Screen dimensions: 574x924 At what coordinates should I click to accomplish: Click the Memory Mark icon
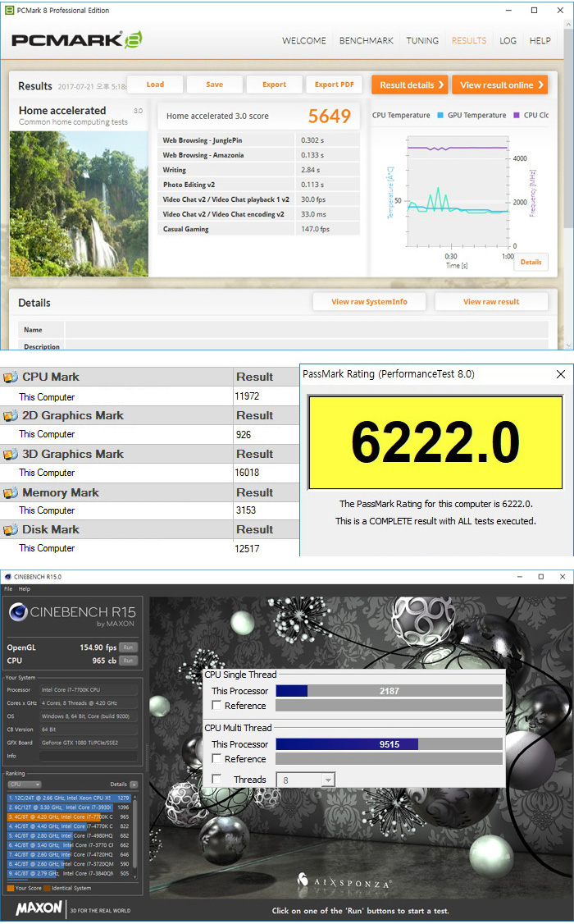point(11,493)
